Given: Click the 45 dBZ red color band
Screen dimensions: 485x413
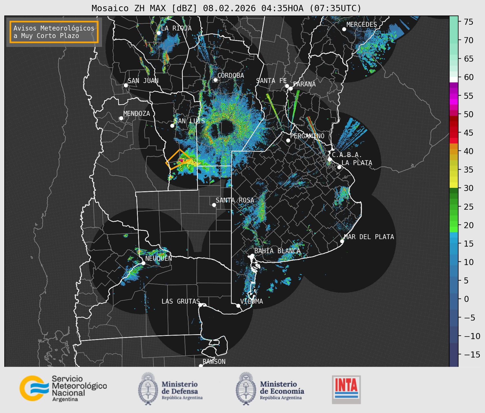Looking at the screenshot, I should 453,133.
